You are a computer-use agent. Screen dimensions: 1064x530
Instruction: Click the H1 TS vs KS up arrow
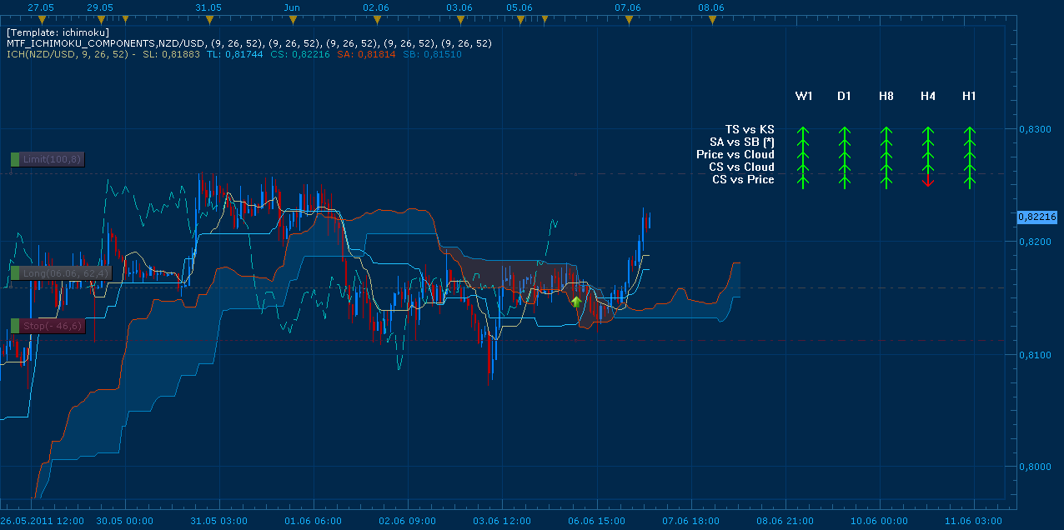click(x=969, y=131)
